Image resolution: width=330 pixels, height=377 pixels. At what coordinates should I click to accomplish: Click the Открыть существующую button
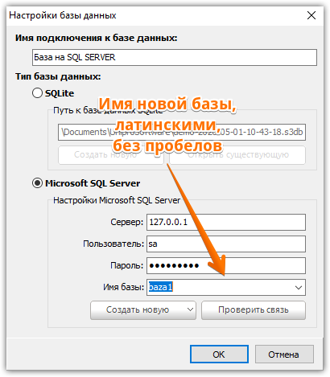point(237,155)
